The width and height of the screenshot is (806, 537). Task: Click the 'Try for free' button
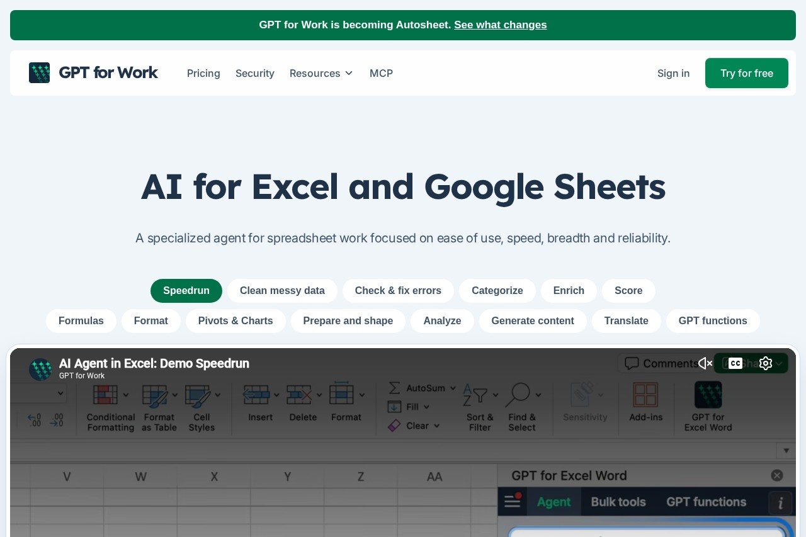(x=747, y=73)
